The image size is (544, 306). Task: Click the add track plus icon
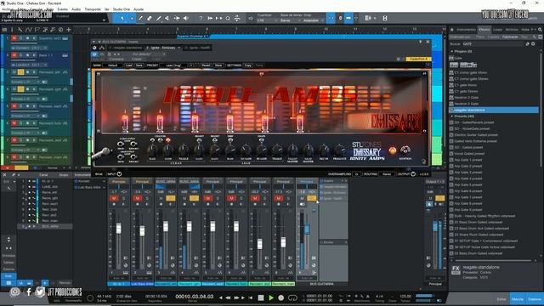pos(69,30)
